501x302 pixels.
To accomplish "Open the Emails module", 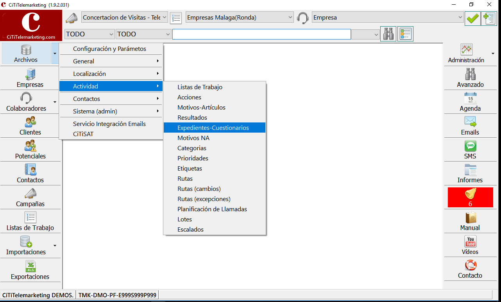I will coord(470,126).
